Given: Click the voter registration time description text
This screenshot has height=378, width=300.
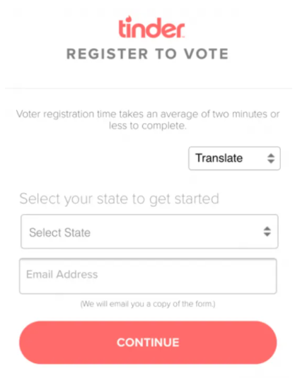Looking at the screenshot, I should click(x=148, y=120).
